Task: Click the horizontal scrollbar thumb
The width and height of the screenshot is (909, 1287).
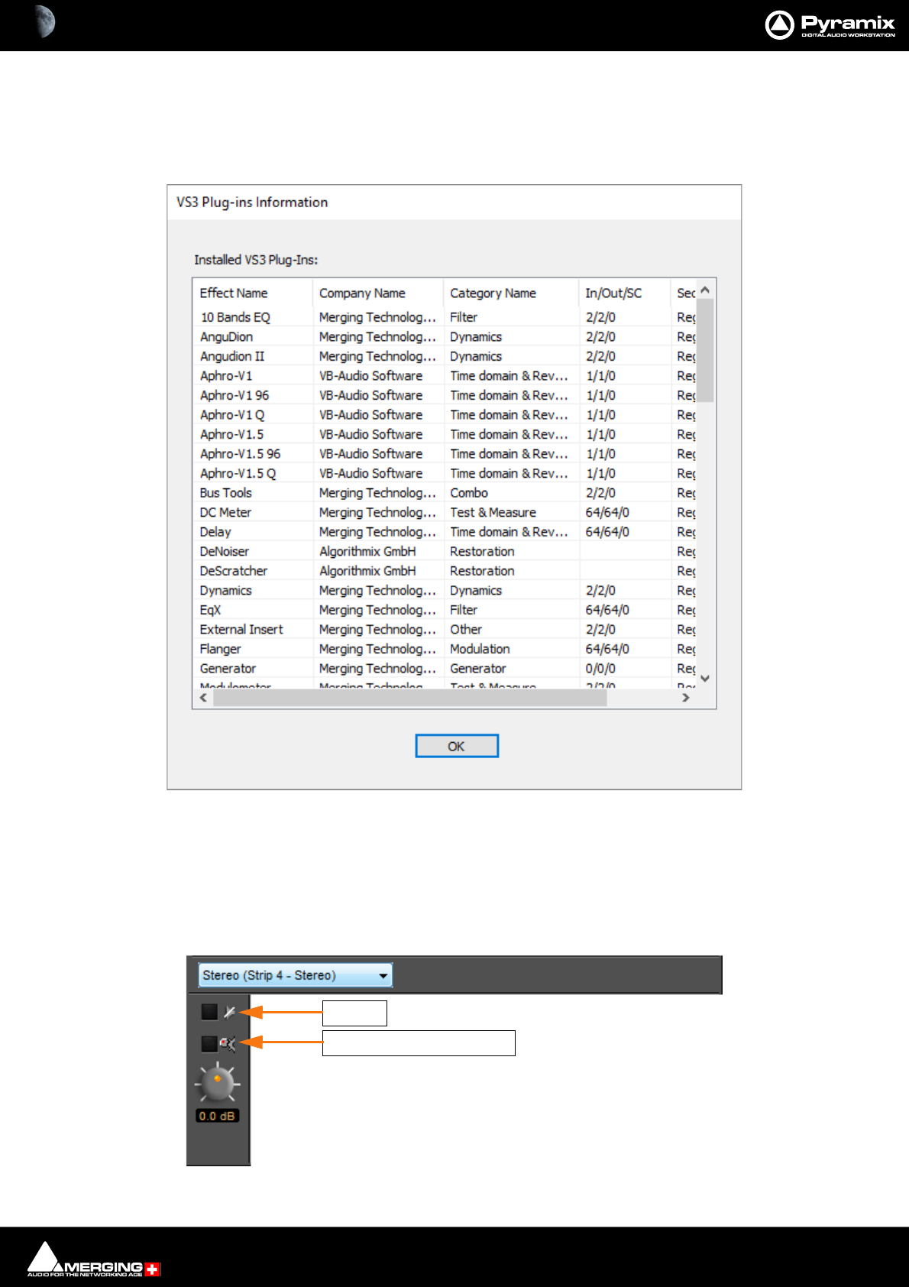Action: tap(410, 698)
